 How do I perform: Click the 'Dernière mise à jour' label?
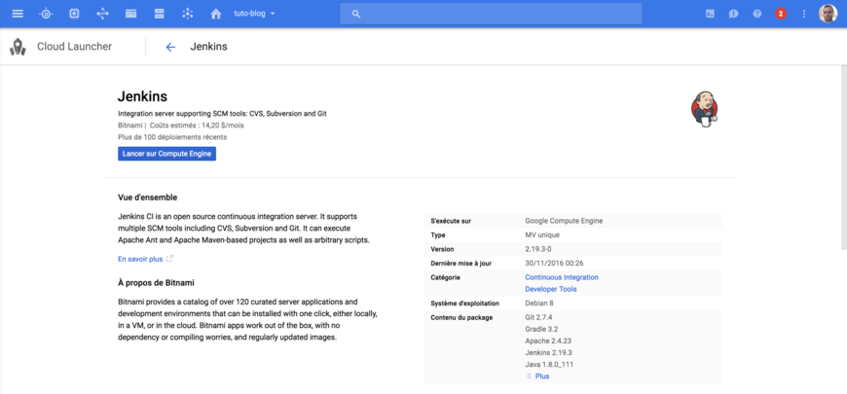460,264
